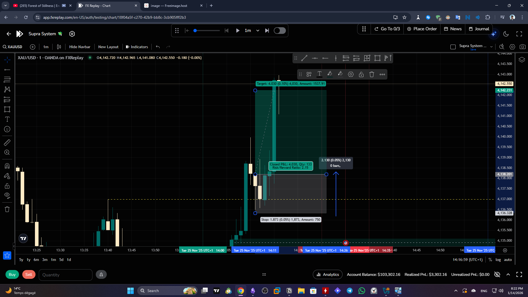Open drawing settings hexagon icon
The height and width of the screenshot is (297, 528).
(x=351, y=74)
